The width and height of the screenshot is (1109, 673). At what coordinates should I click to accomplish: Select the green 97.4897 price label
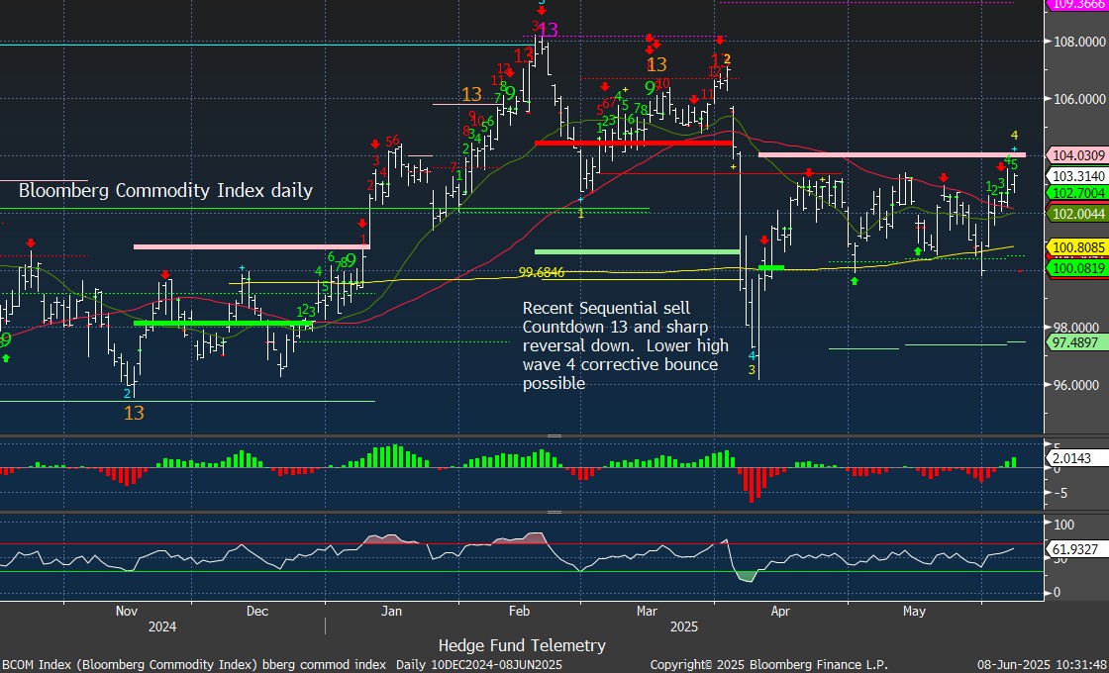point(1080,342)
